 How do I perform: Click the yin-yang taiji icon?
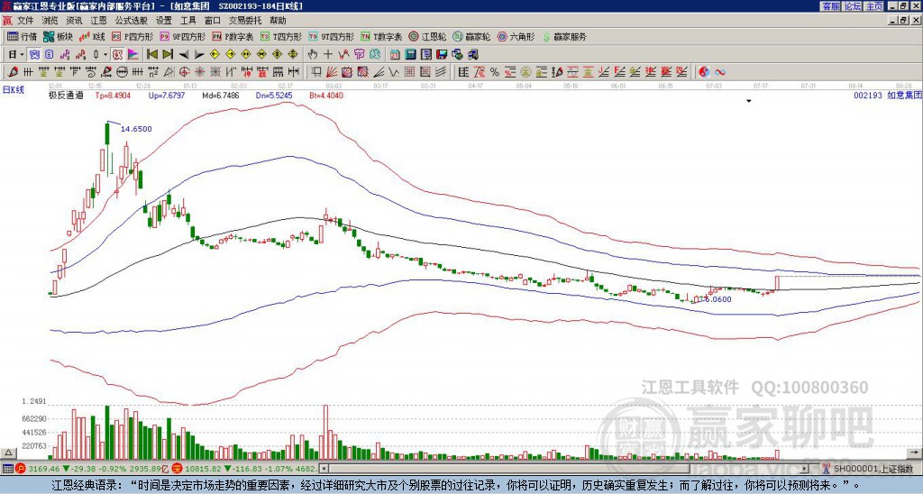click(704, 72)
